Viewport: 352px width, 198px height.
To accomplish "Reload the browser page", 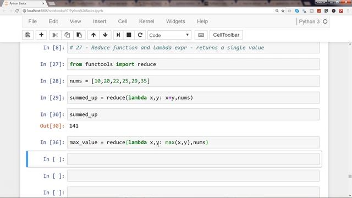I will click(17, 11).
